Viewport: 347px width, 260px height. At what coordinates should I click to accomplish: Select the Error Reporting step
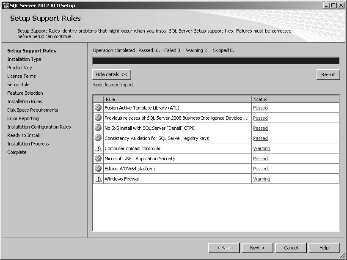23,118
